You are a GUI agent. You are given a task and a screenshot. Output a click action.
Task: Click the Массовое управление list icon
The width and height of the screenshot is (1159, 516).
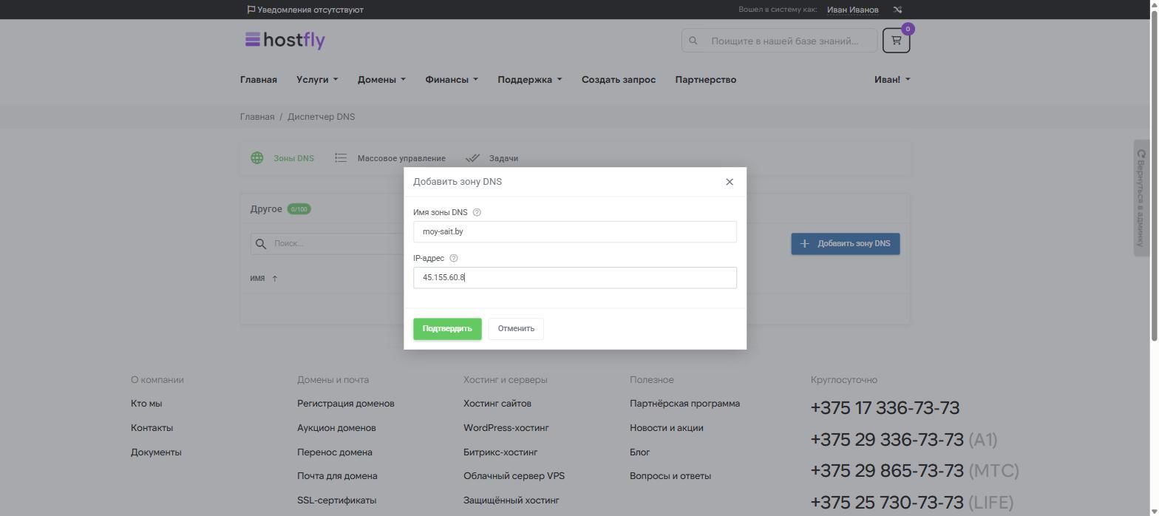click(x=341, y=158)
